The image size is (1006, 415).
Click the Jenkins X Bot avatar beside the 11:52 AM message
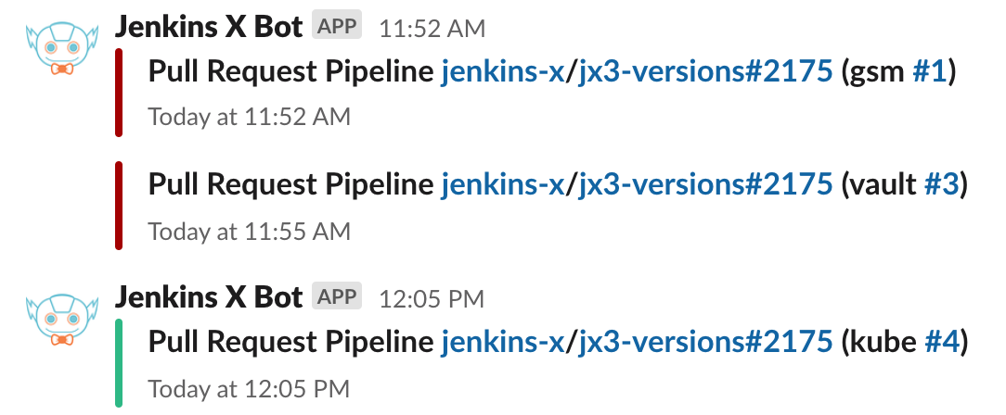click(60, 50)
